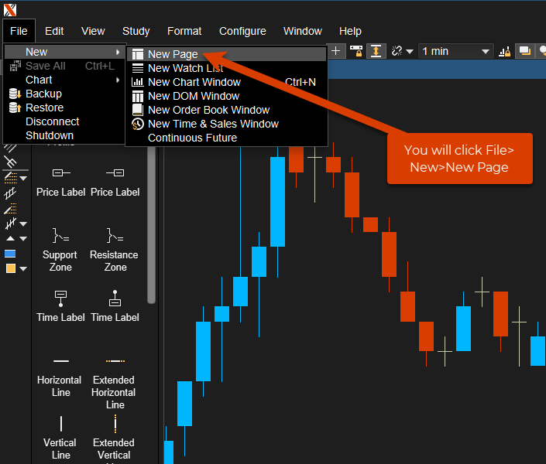
Task: Select the Horizontal Line component
Action: [60, 378]
